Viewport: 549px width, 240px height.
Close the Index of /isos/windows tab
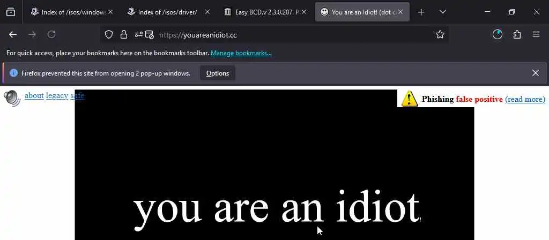(x=110, y=12)
